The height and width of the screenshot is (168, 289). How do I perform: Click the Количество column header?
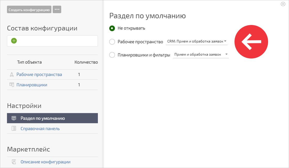tap(86, 62)
